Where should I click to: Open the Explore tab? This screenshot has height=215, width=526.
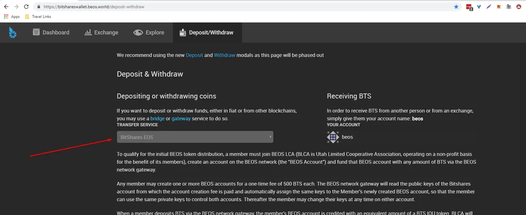tap(149, 32)
